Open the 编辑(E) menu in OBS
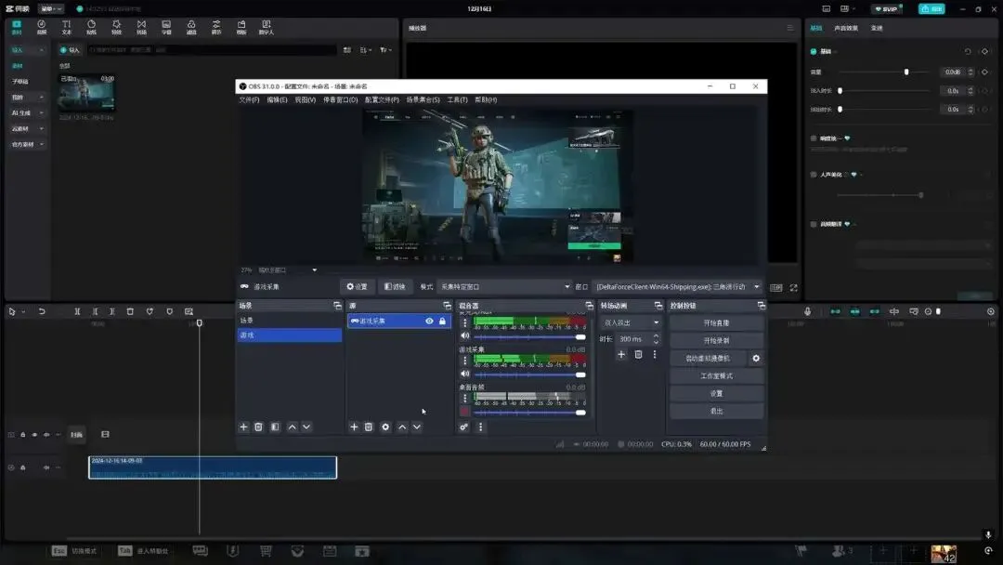This screenshot has width=1003, height=565. [x=277, y=99]
